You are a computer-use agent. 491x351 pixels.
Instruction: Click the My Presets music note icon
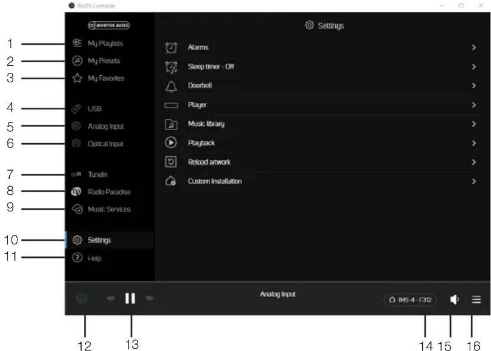click(x=77, y=60)
